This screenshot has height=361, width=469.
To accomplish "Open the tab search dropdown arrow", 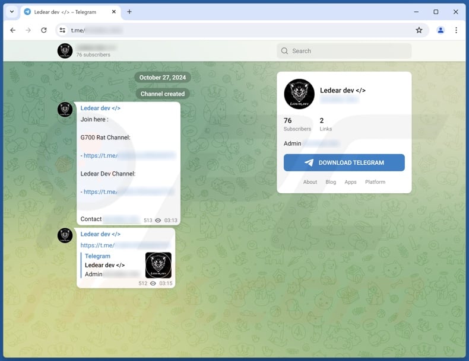I will coord(12,12).
